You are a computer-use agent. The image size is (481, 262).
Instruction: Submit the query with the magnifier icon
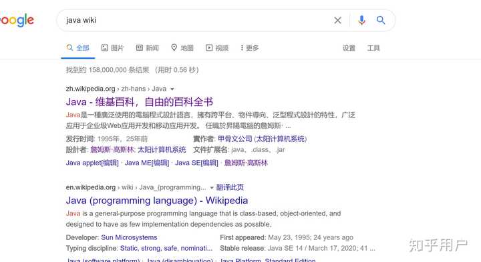[x=381, y=20]
